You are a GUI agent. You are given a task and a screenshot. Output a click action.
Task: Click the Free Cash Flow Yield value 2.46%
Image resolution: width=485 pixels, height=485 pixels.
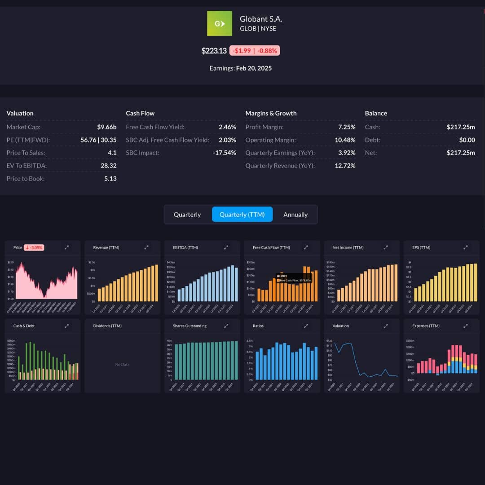tap(227, 127)
